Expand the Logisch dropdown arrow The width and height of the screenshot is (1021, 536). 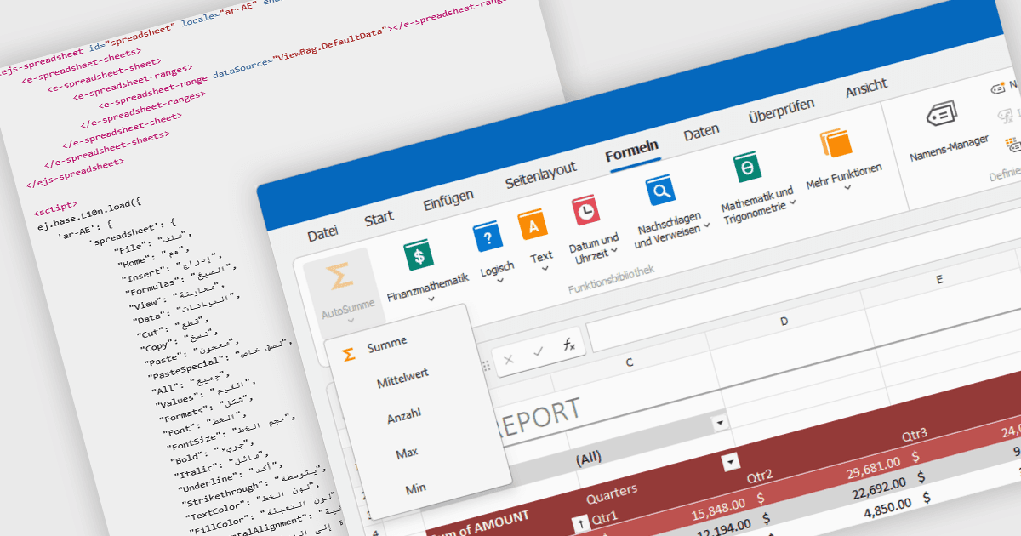click(x=499, y=281)
